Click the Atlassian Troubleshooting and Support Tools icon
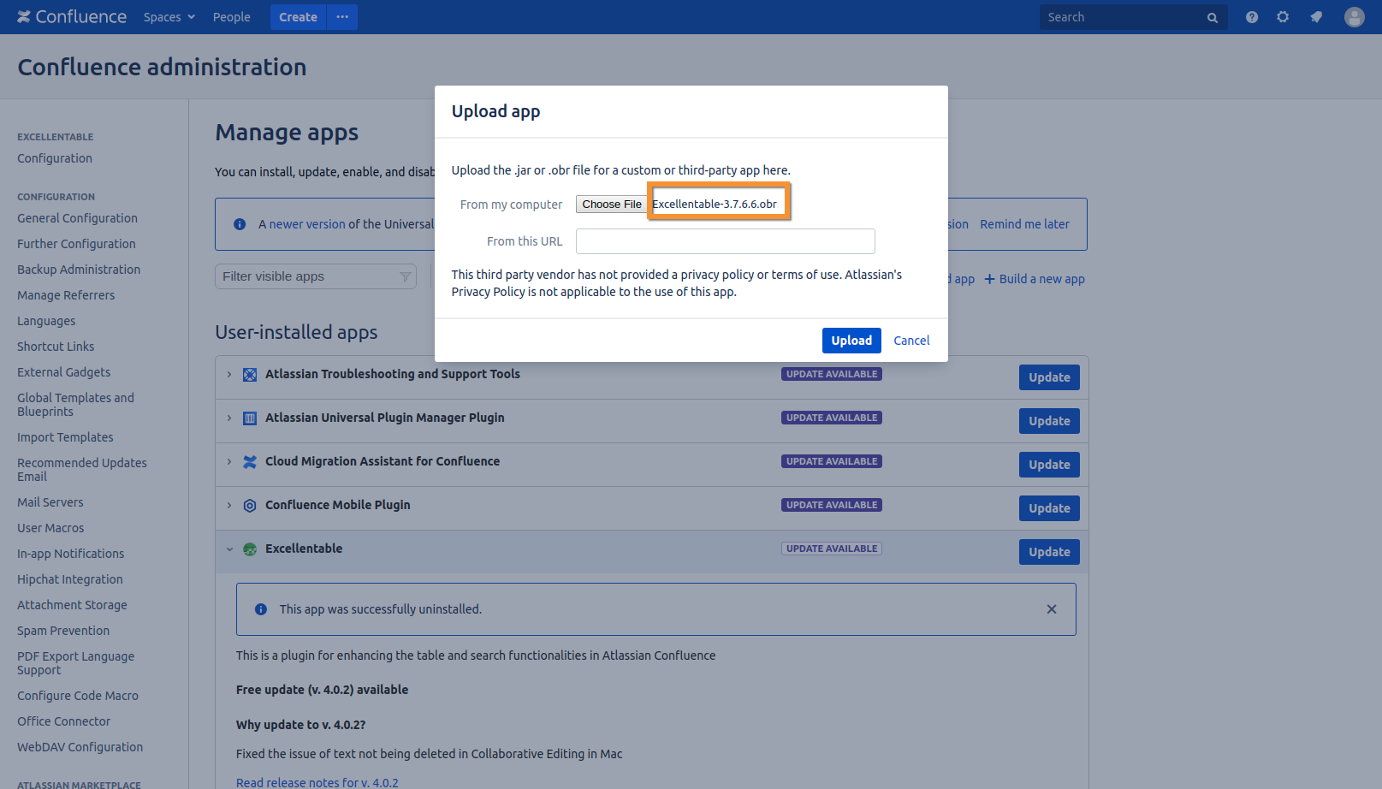 [250, 375]
